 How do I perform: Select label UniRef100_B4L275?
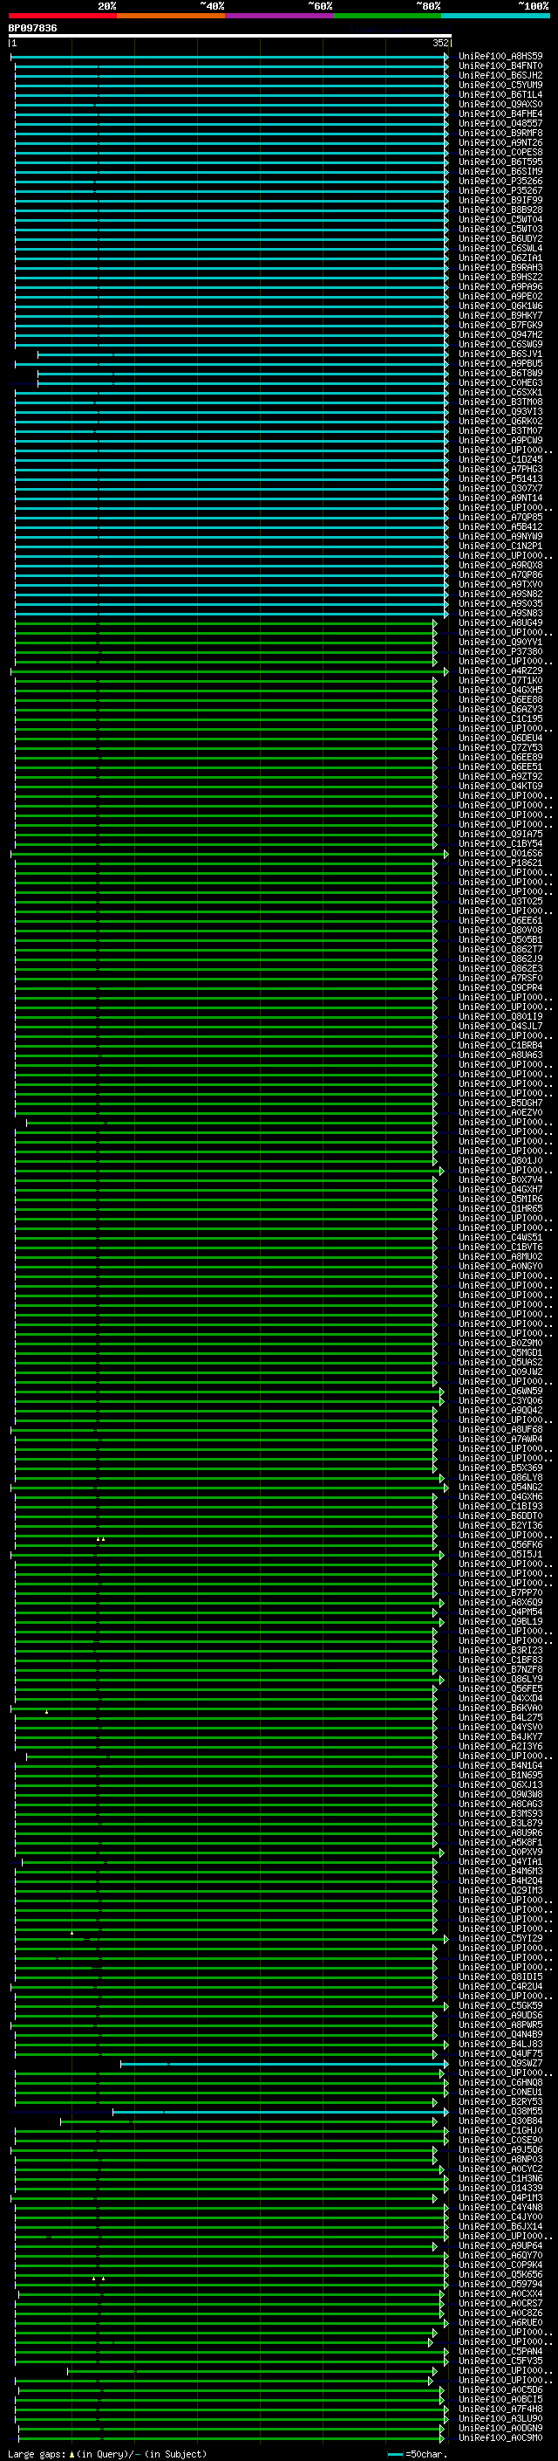(x=500, y=1718)
